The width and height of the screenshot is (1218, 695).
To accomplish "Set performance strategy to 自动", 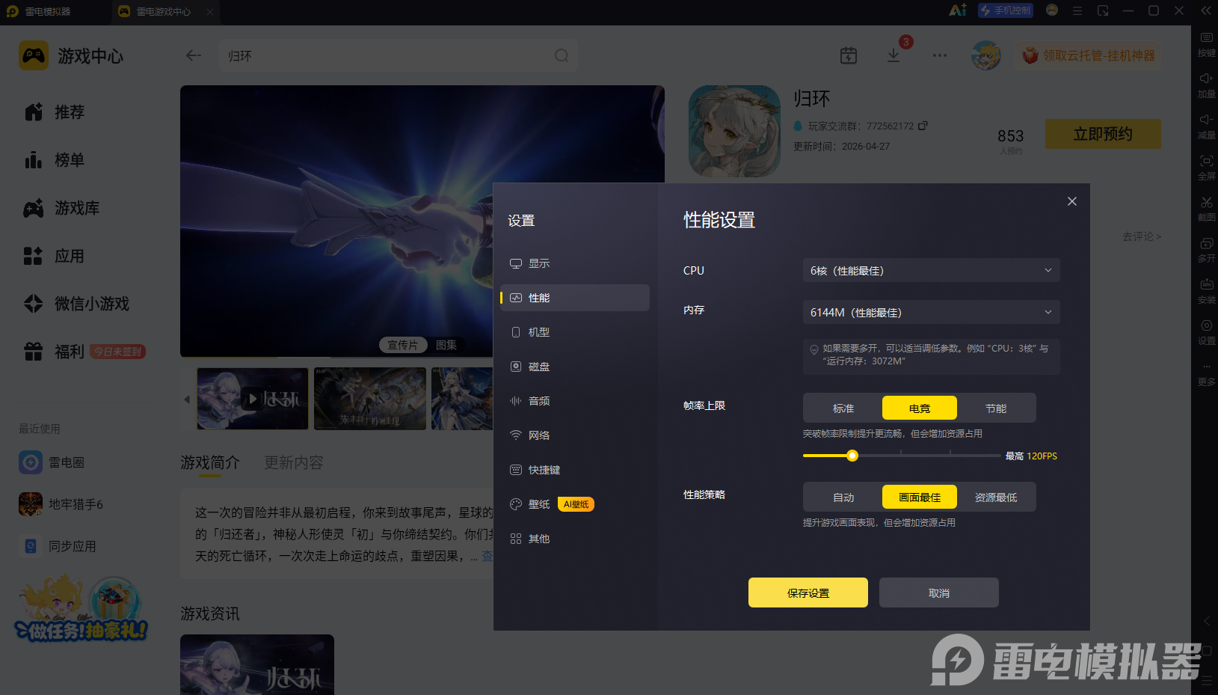I will (843, 497).
